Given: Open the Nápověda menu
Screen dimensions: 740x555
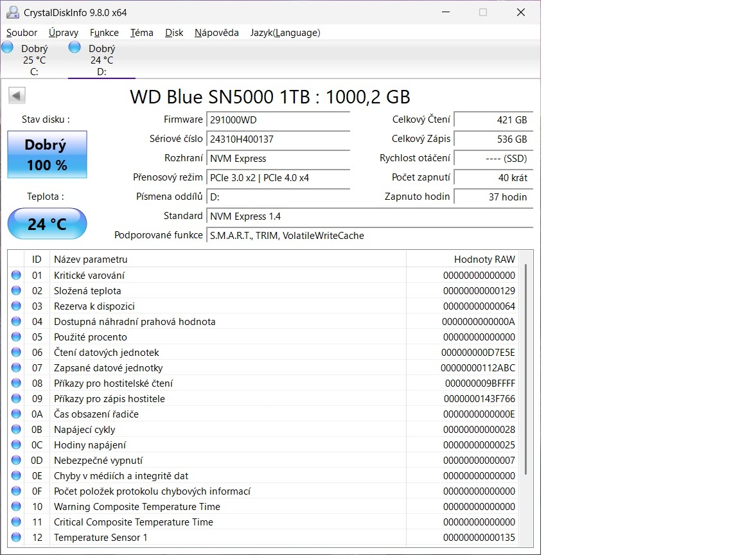Looking at the screenshot, I should click(216, 33).
